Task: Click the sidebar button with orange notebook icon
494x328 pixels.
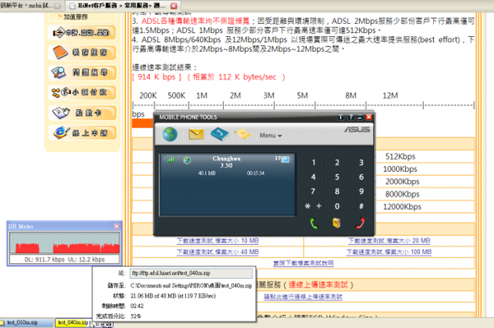Action: coord(82,53)
